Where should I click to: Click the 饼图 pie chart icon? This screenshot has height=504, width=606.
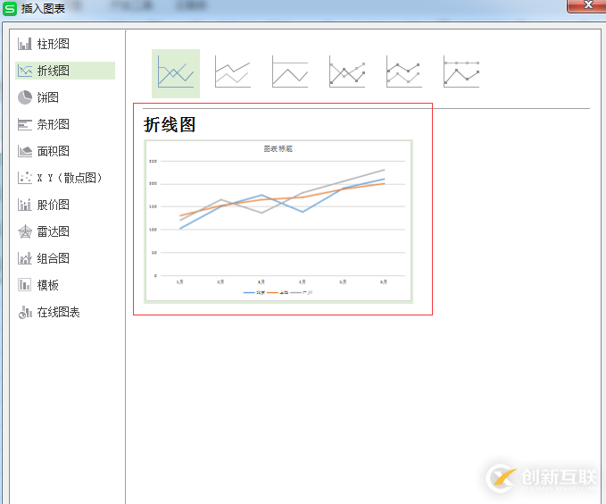click(25, 97)
